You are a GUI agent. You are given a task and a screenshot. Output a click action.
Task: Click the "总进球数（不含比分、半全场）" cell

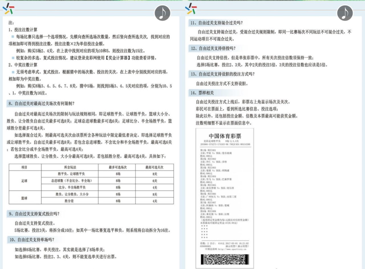[x=70, y=181]
